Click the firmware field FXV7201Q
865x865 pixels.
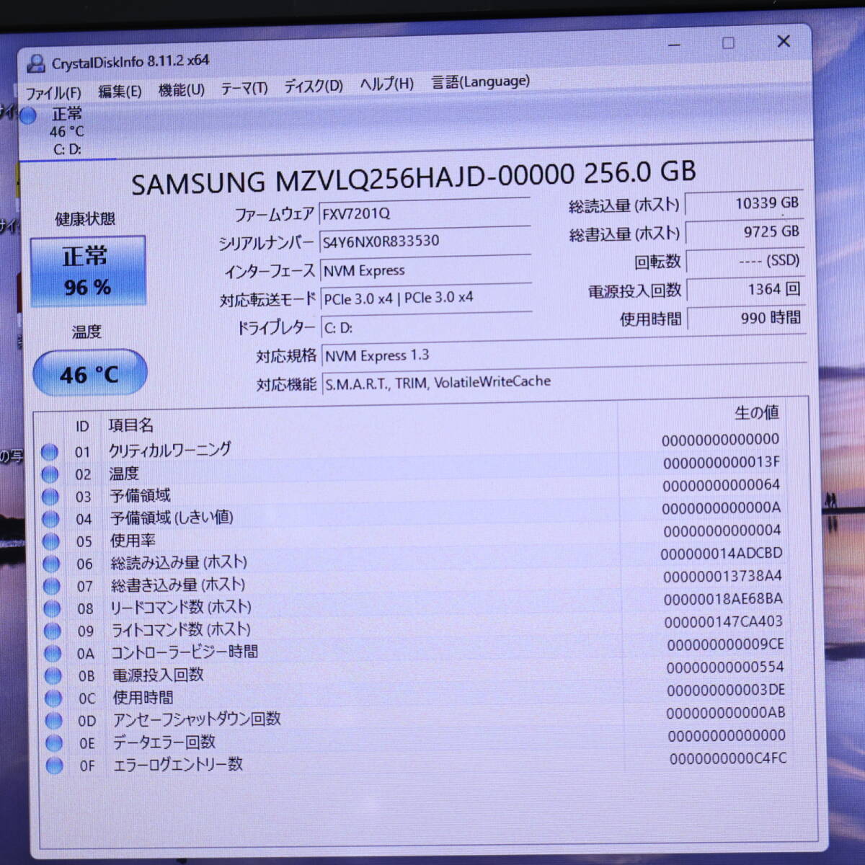coord(425,213)
